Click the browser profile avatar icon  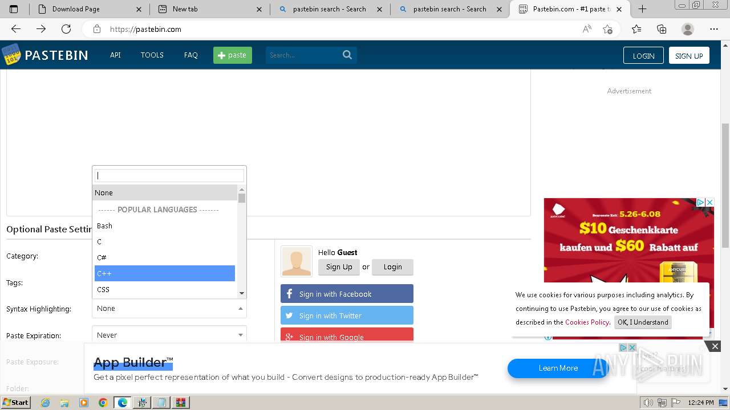688,29
